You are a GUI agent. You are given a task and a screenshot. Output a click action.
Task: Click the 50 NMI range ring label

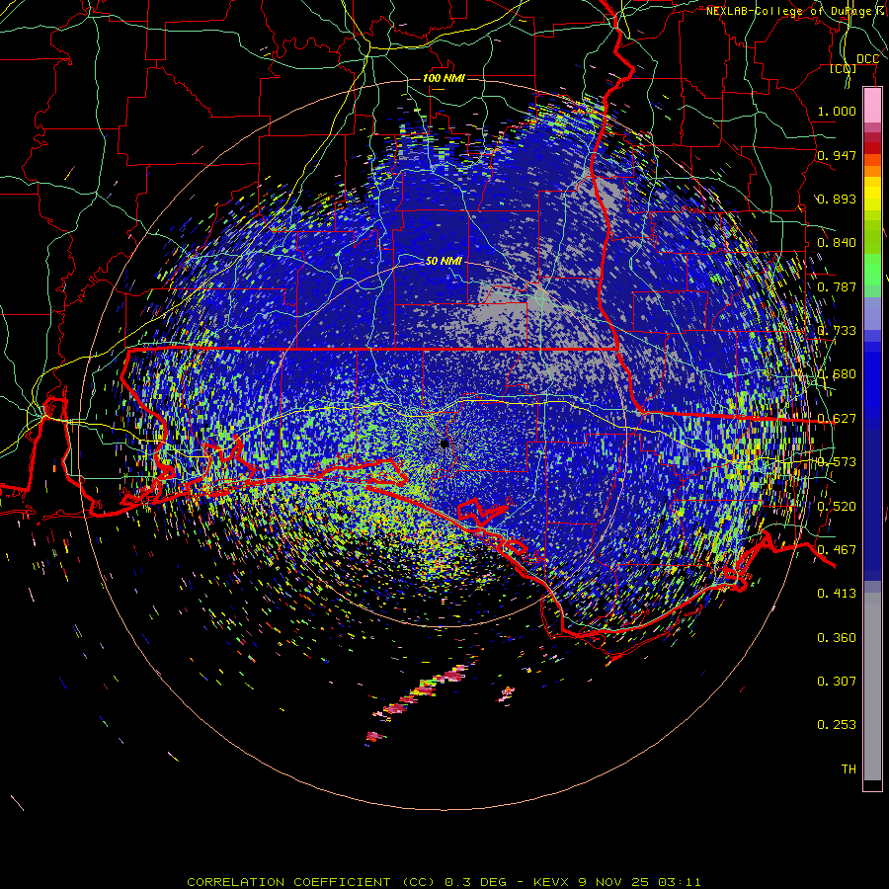point(444,261)
